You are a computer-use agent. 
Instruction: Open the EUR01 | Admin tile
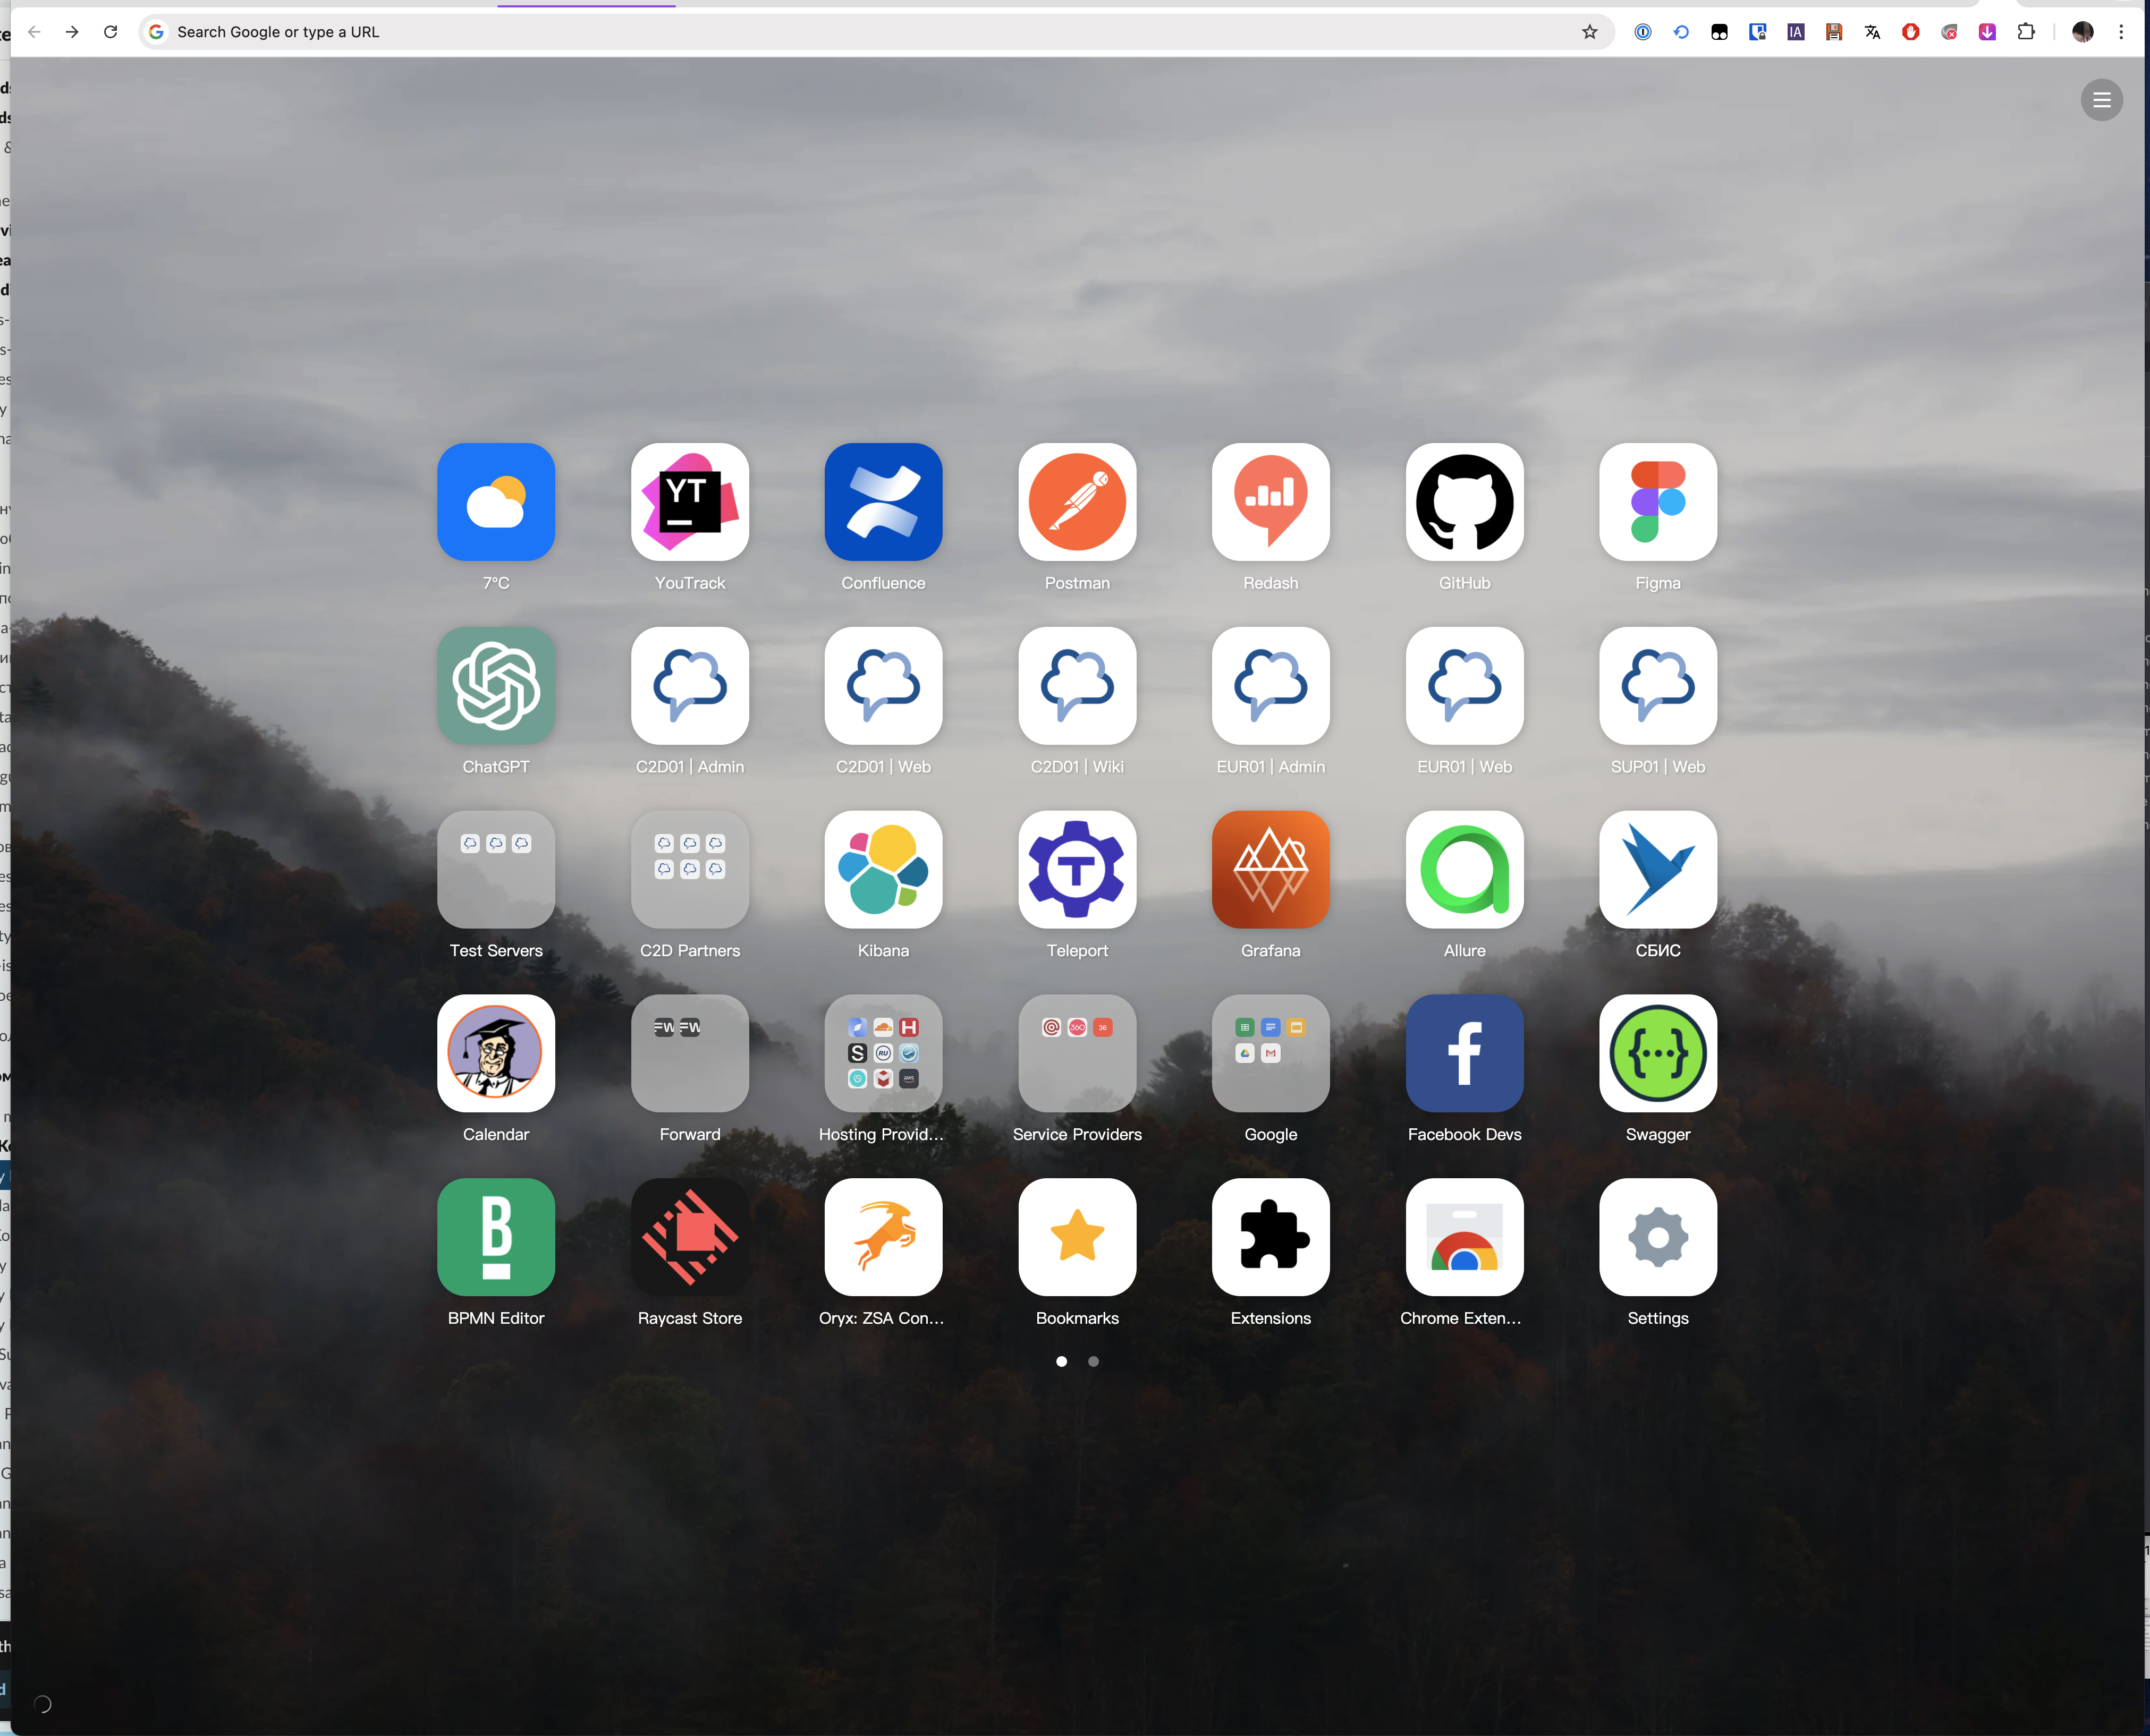pos(1271,686)
